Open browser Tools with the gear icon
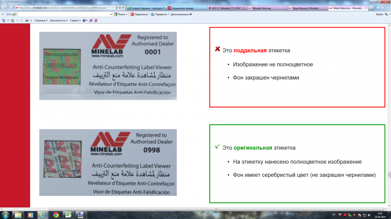Image resolution: width=391 pixels, height=219 pixels. click(x=388, y=8)
